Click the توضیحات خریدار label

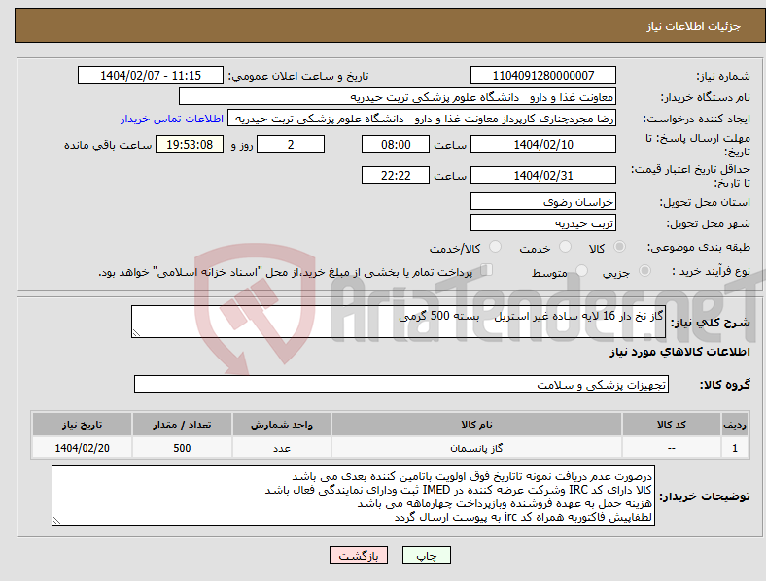click(705, 496)
